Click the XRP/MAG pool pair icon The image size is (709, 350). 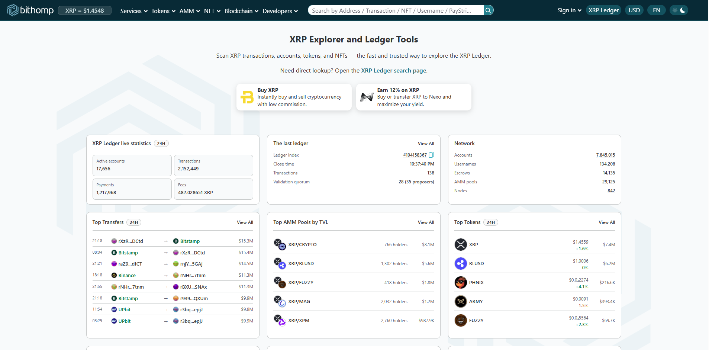pos(280,302)
